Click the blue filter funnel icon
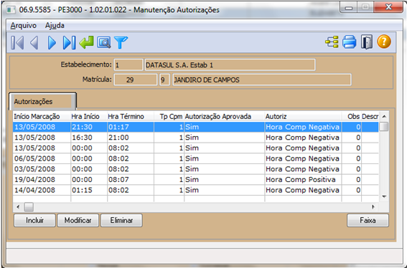 point(121,42)
